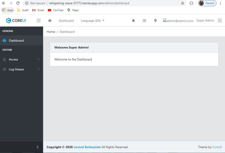The width and height of the screenshot is (225, 153).
Task: Expand the Log Viewer menu chevron
Action: pyautogui.click(x=39, y=69)
